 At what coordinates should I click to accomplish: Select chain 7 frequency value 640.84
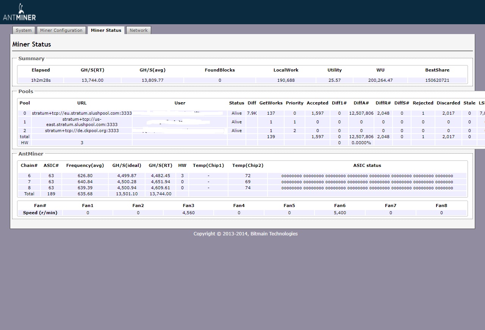(85, 182)
